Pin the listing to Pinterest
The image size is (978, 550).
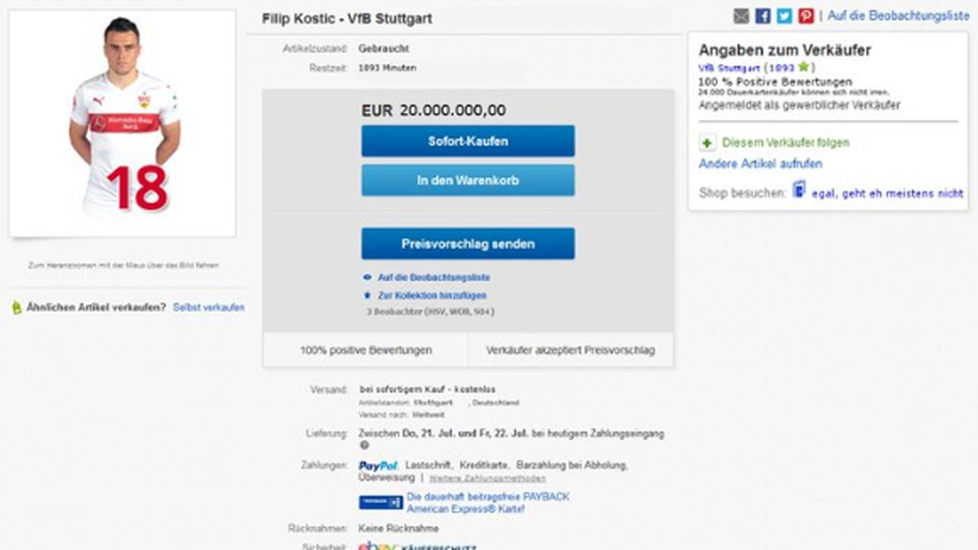tap(805, 14)
